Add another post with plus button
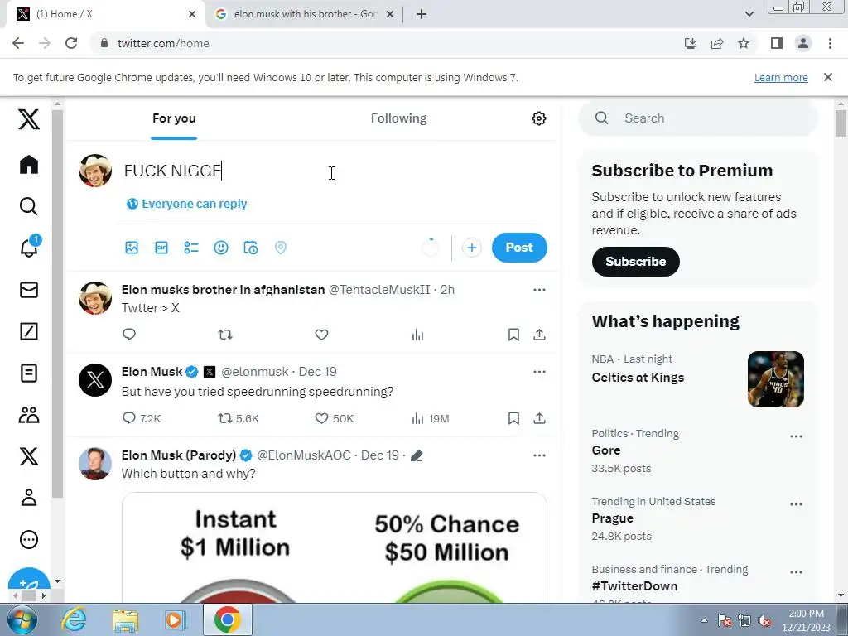The height and width of the screenshot is (636, 848). (x=471, y=248)
